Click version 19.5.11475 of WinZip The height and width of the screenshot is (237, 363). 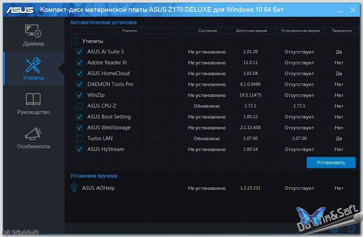click(x=250, y=95)
